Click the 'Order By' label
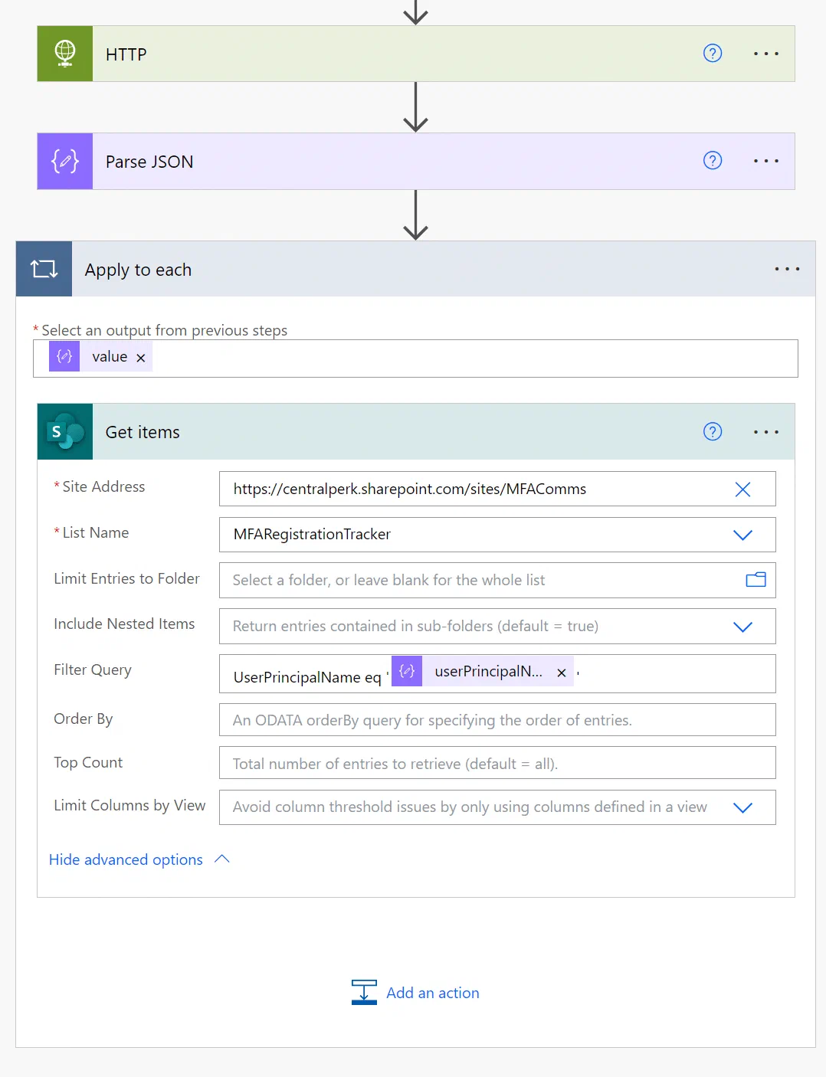Screen dimensions: 826x1077 pos(83,719)
